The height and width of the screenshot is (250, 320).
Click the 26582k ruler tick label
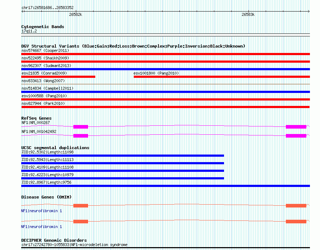(x=76, y=14)
